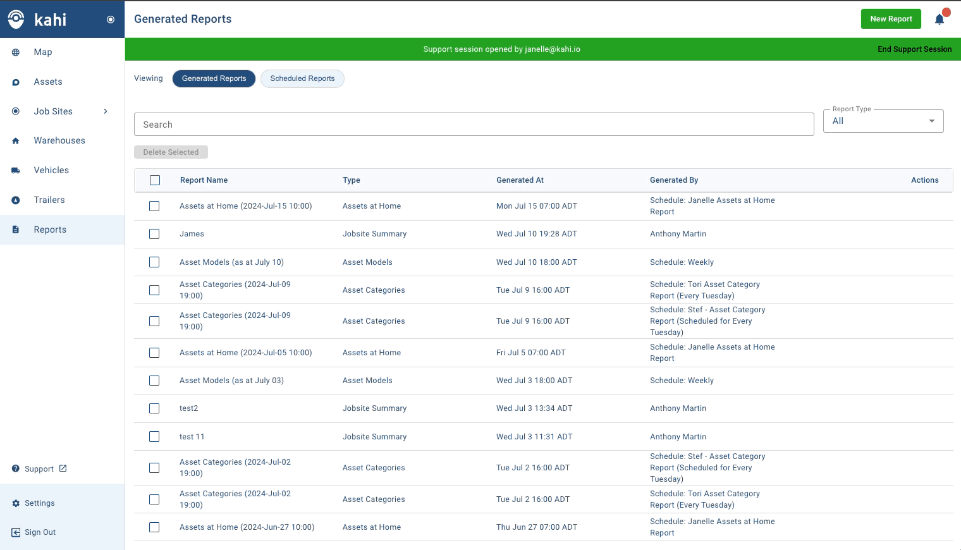Click the Reports document icon
Screen dimensions: 961x550
(x=16, y=229)
